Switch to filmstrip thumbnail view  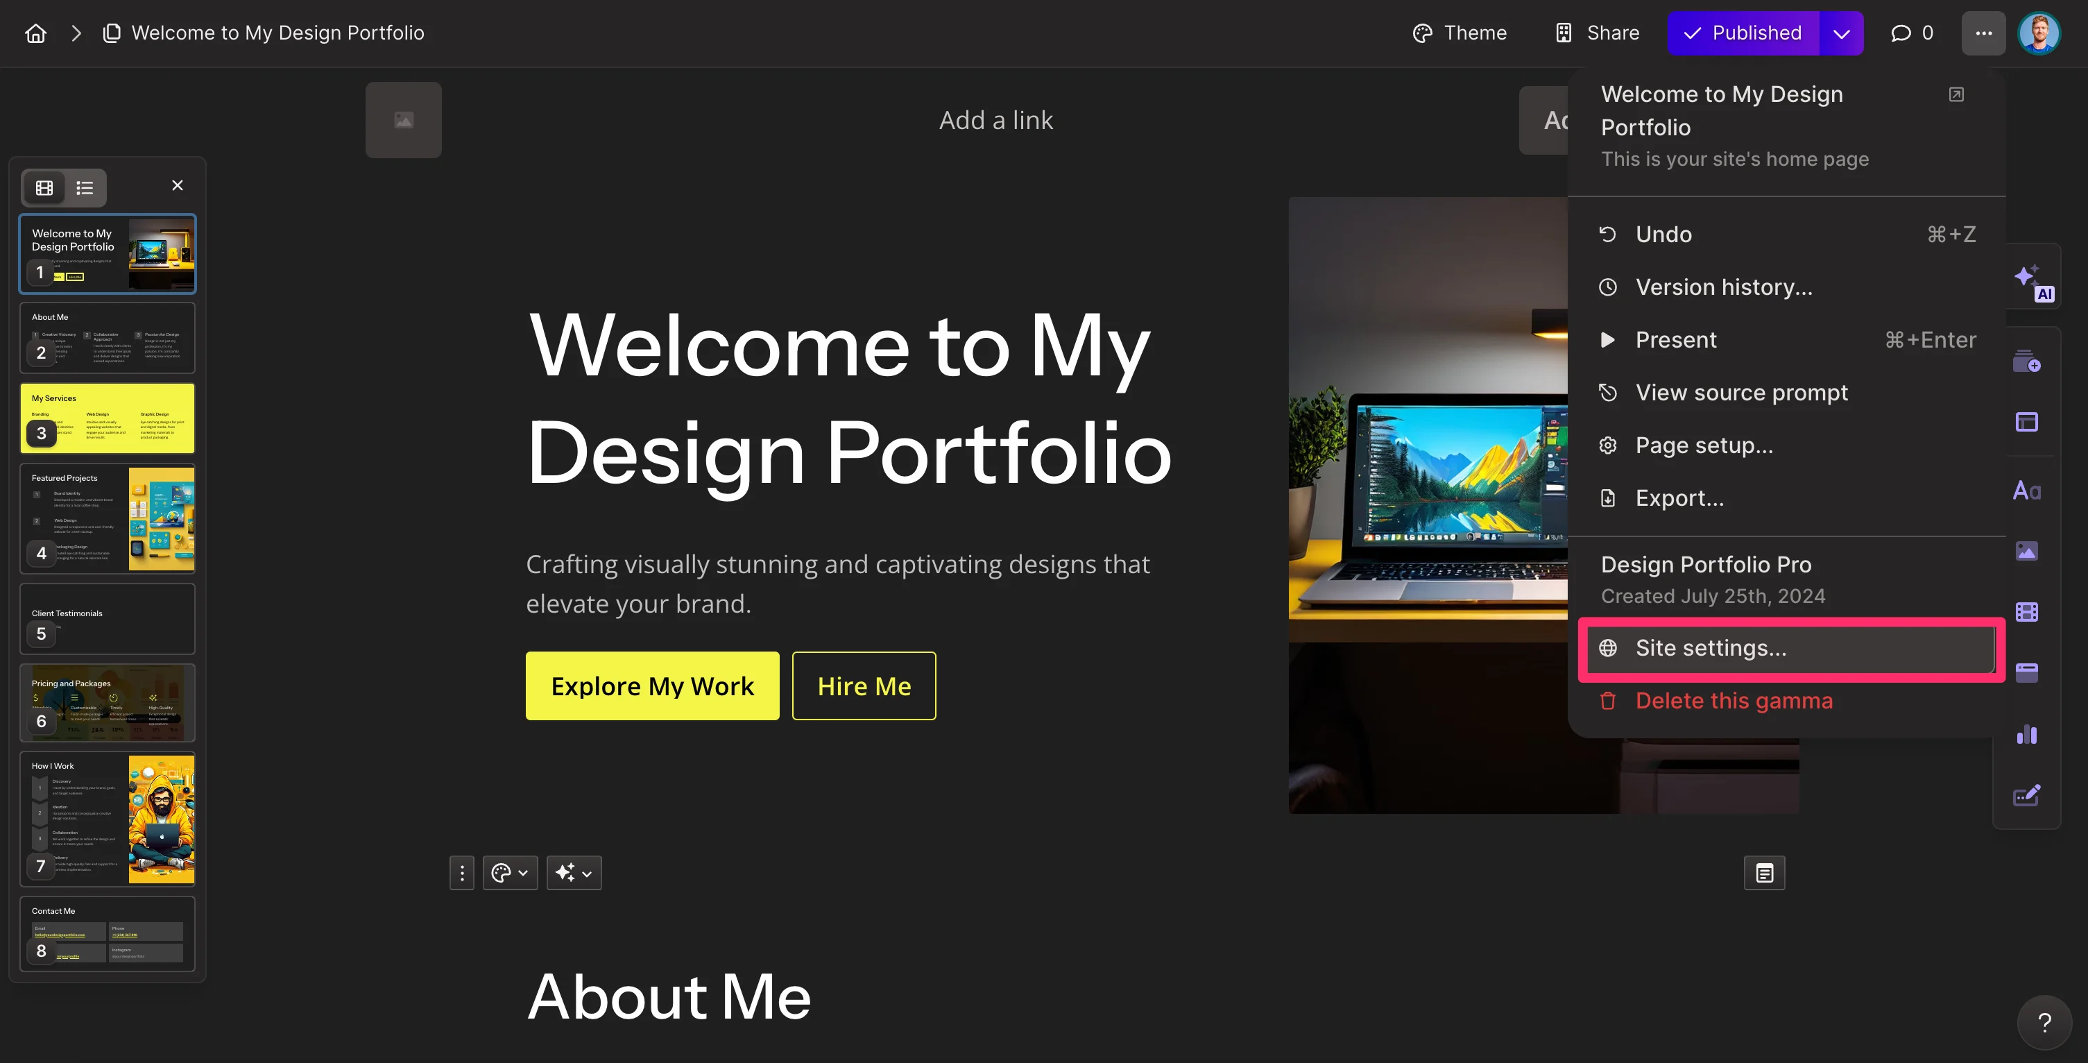click(x=44, y=188)
